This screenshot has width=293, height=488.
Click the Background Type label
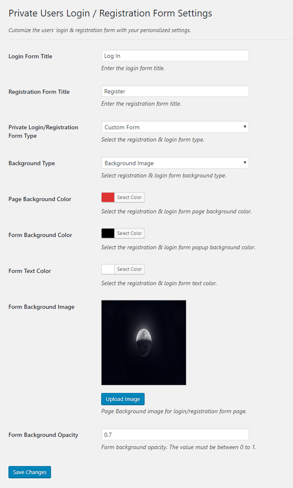32,164
